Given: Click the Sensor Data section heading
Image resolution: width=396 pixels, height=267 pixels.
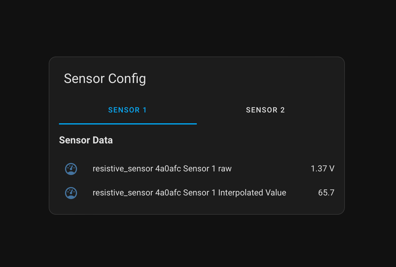Looking at the screenshot, I should (86, 140).
